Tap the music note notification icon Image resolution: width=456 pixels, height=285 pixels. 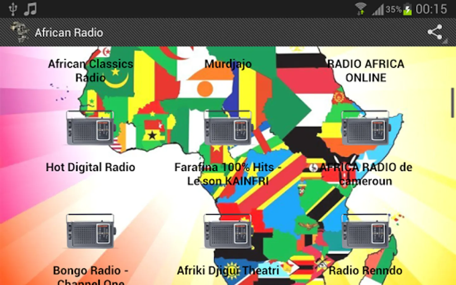coord(30,9)
